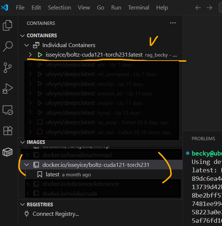The width and height of the screenshot is (222, 226).
Task: Select isseyice/boltz-cuda121-torch231:latest rag_becky container row
Action: (x=100, y=55)
